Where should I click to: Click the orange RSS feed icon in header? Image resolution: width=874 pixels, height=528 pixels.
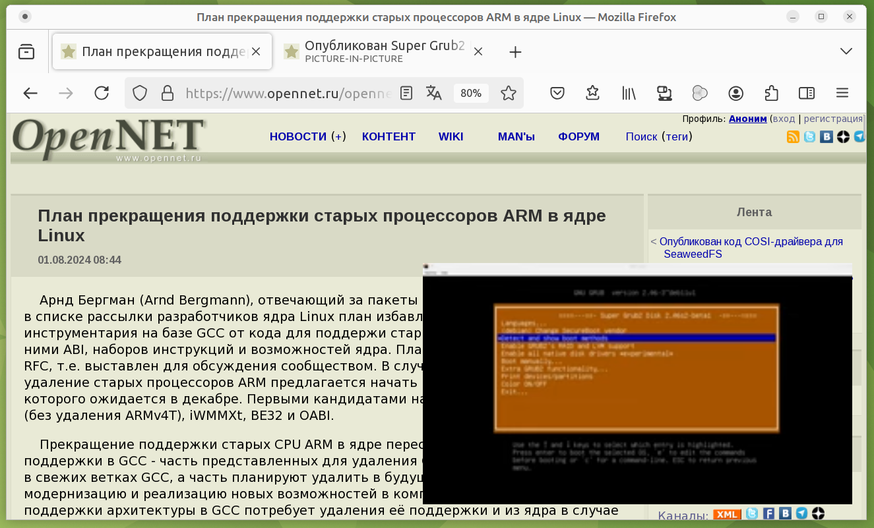(x=793, y=137)
